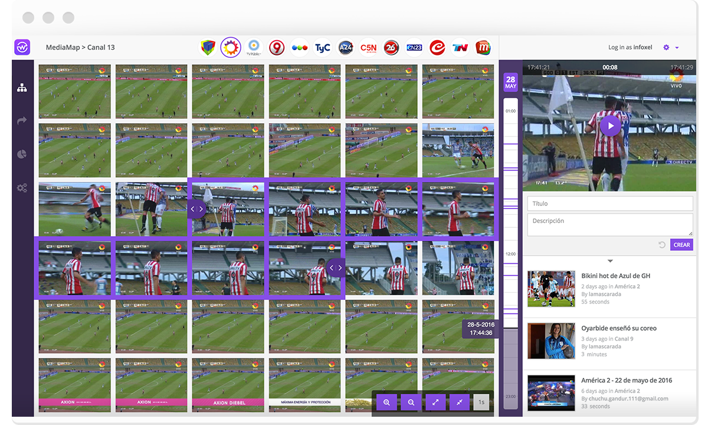Click the selection start handle with arrows

pos(197,209)
